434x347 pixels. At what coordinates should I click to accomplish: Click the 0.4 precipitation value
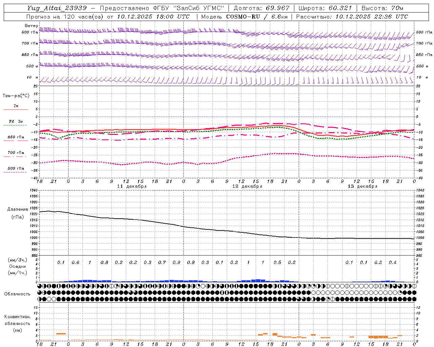click(393, 263)
